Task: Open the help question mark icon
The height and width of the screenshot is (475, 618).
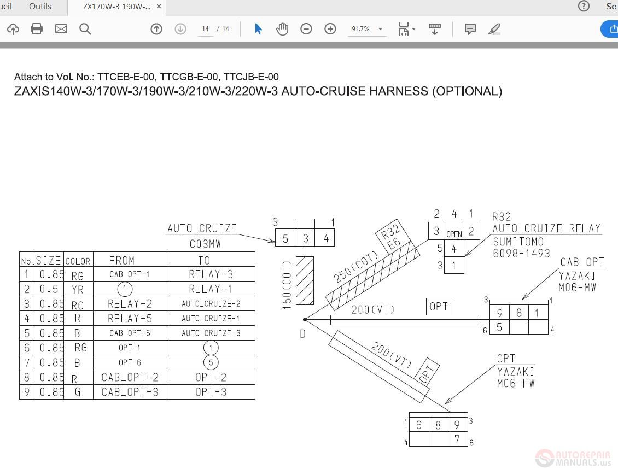Action: point(584,7)
